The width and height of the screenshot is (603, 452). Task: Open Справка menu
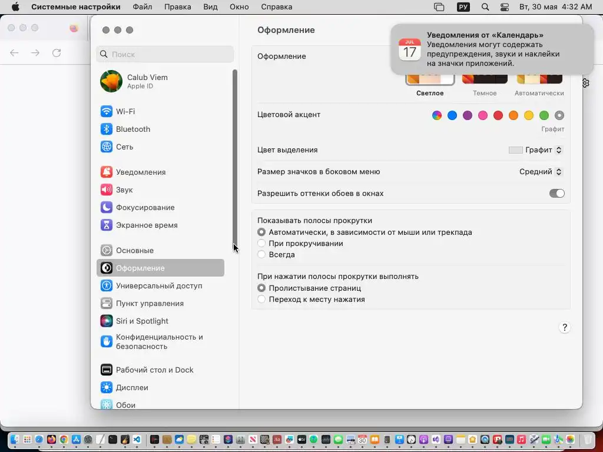pyautogui.click(x=277, y=7)
